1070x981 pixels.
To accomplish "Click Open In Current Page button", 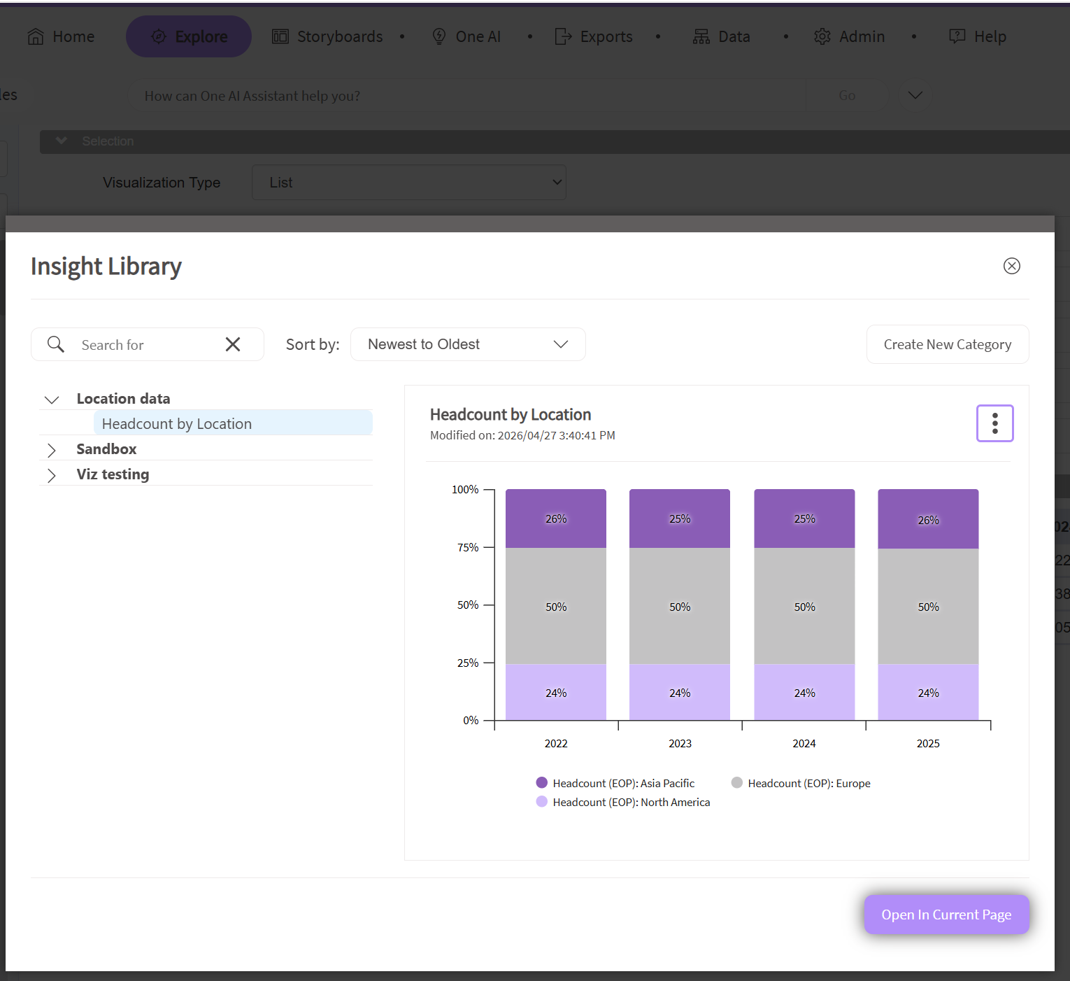I will 946,915.
